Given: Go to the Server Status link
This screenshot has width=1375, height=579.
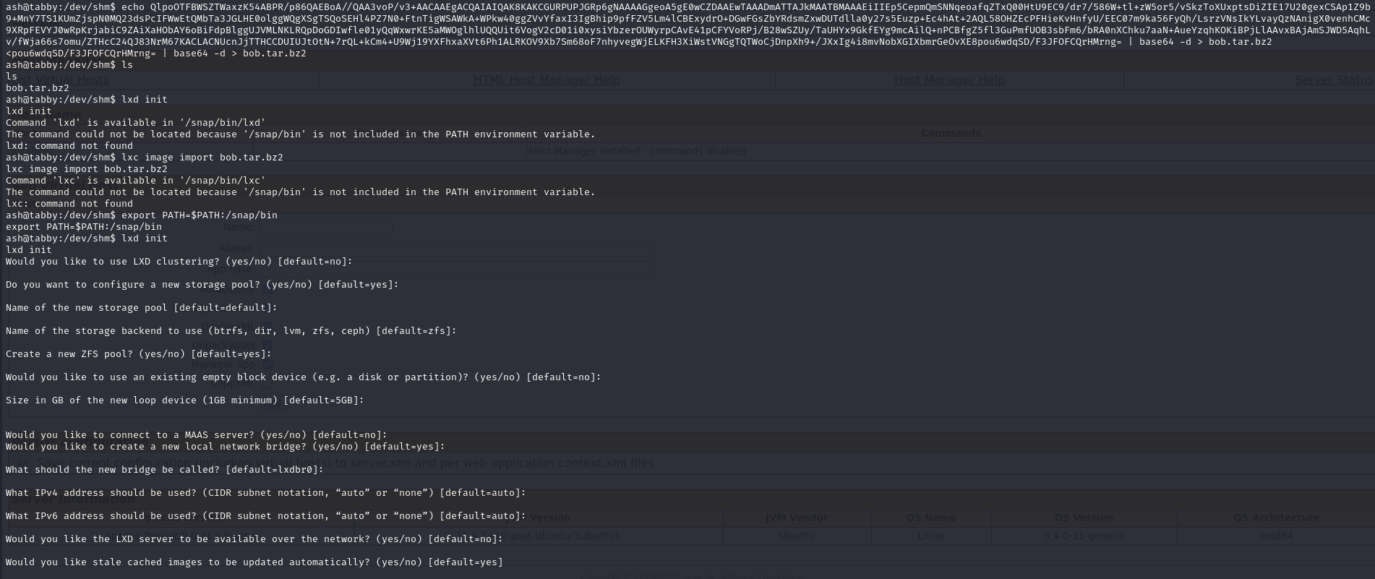Looking at the screenshot, I should pos(1333,80).
